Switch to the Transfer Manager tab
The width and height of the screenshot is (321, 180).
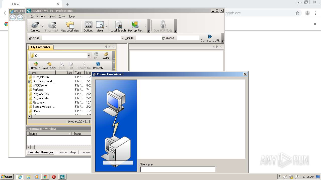click(40, 152)
